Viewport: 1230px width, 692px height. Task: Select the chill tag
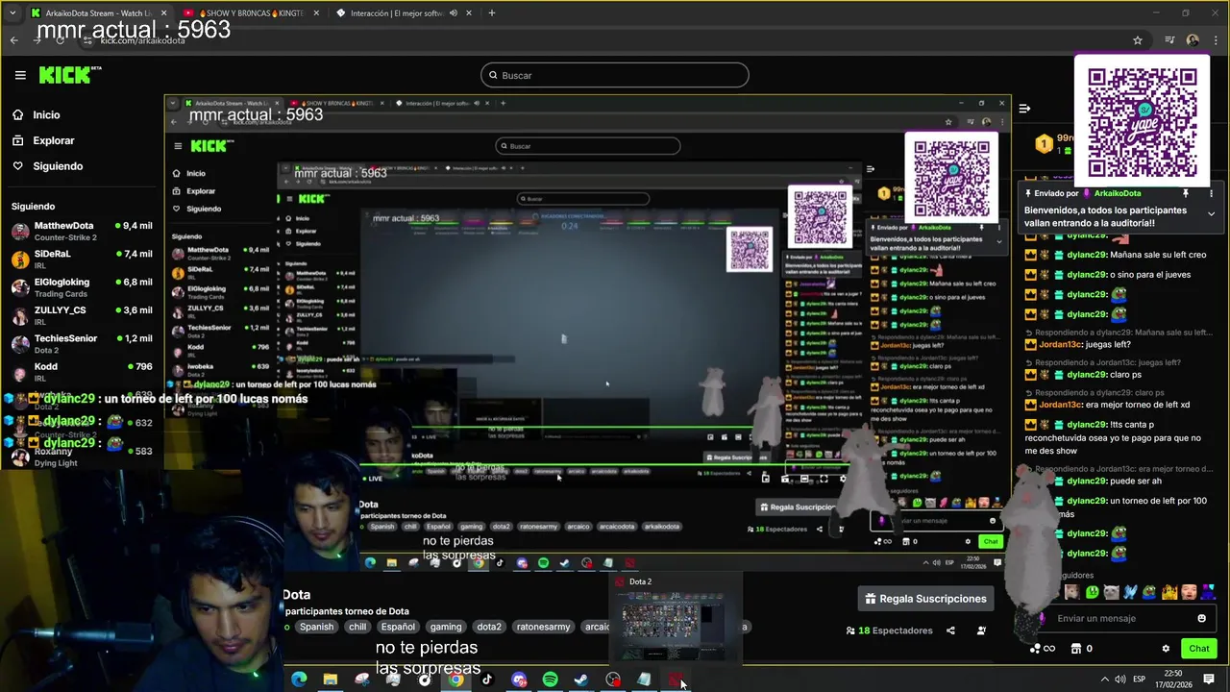click(357, 627)
